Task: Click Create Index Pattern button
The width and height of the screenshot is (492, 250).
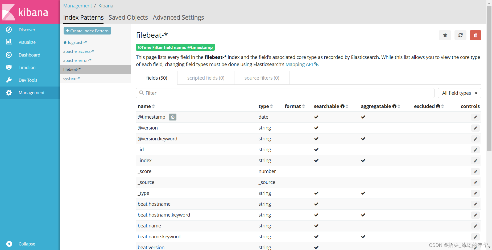Action: click(x=87, y=31)
